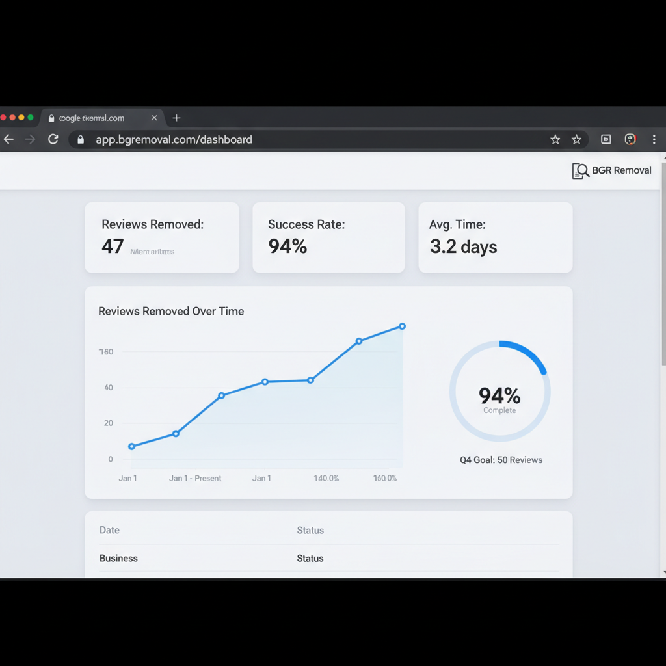Click the tab's lock favicon
The height and width of the screenshot is (666, 666).
pyautogui.click(x=51, y=118)
